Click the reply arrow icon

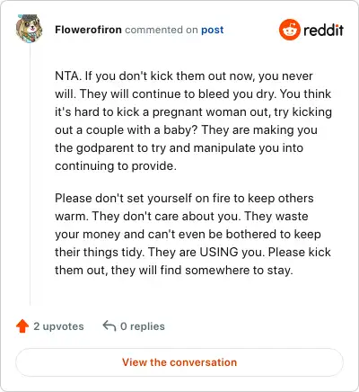(109, 325)
